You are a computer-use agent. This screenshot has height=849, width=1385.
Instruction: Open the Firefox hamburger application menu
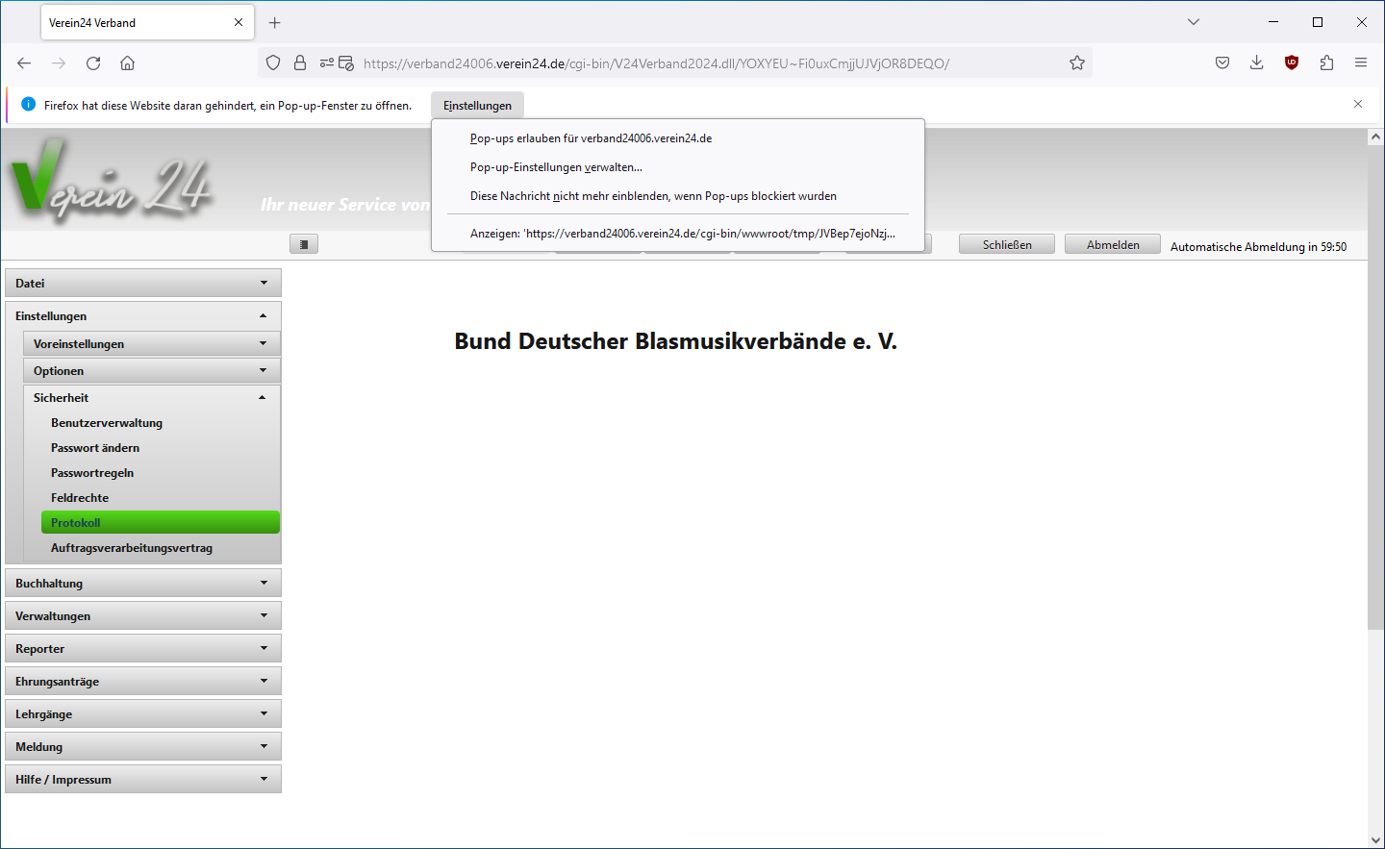[1361, 63]
